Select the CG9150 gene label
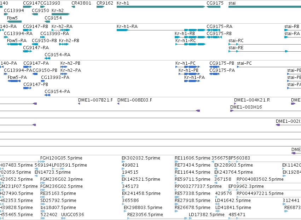The width and height of the screenshot is (301, 220). (41, 10)
